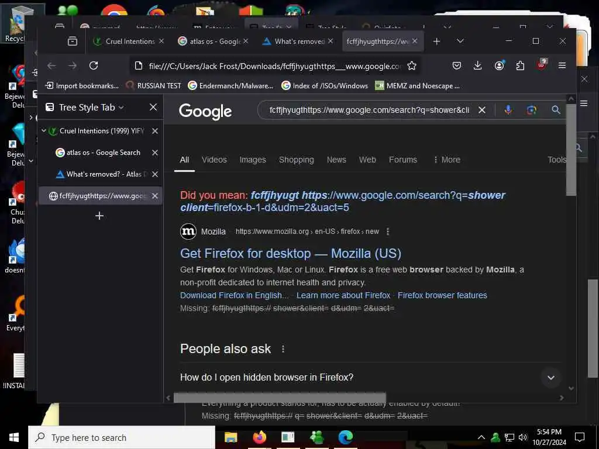Open Index of /ISOs/Windows bookmark
The height and width of the screenshot is (449, 599).
325,86
